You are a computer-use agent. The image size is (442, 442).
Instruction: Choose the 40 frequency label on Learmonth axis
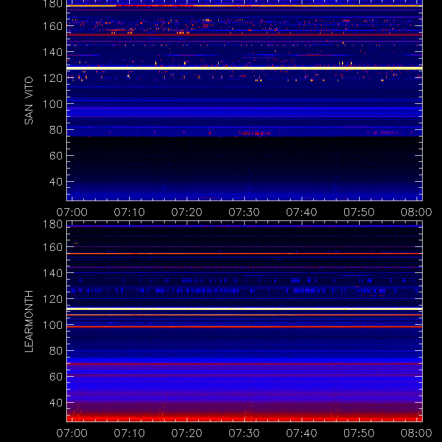point(56,403)
